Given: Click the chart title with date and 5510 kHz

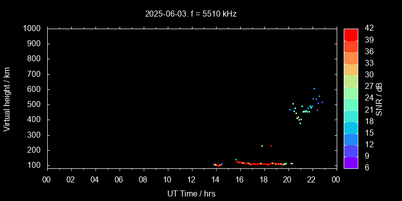Looking at the screenshot, I should tap(191, 14).
